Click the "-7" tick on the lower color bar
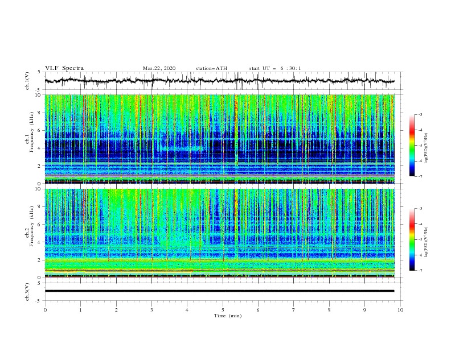The image size is (451, 348). click(x=420, y=271)
